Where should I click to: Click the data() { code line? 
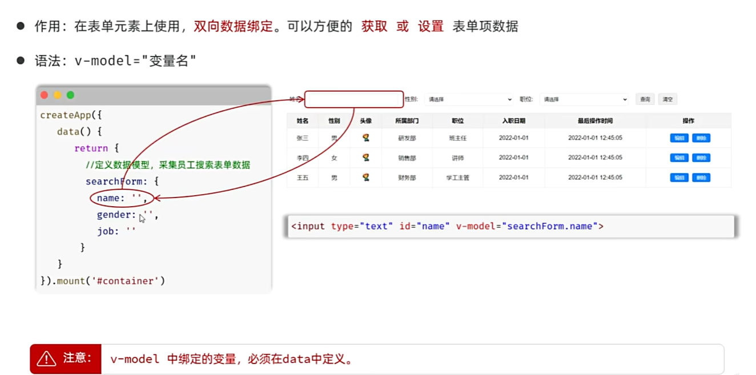click(x=79, y=132)
